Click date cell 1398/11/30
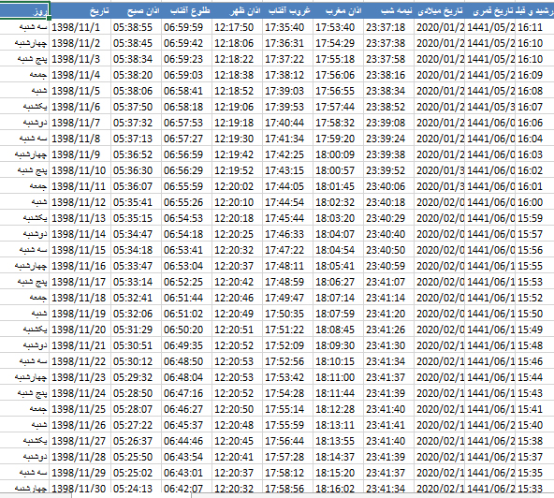Screen dimensions: 554x498 click(x=80, y=488)
